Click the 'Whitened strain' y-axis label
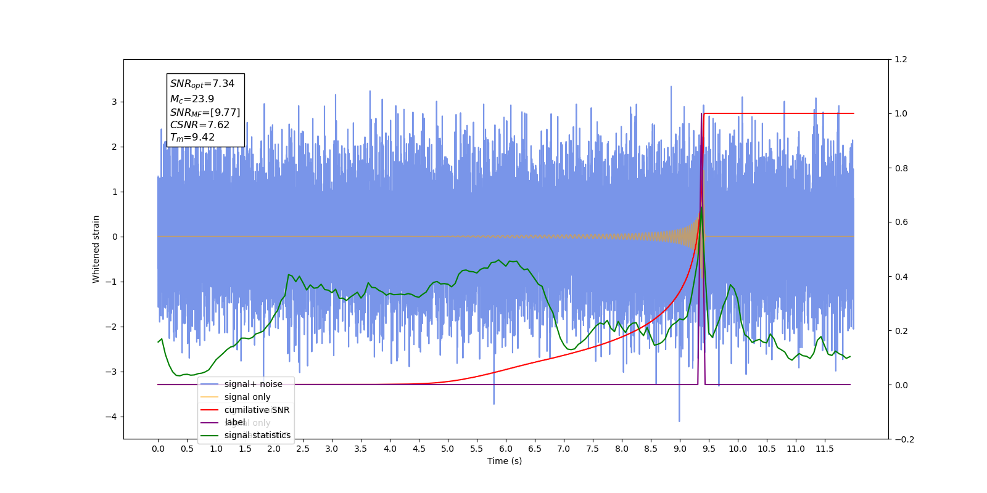Screen dimensions: 987x493 tap(96, 249)
